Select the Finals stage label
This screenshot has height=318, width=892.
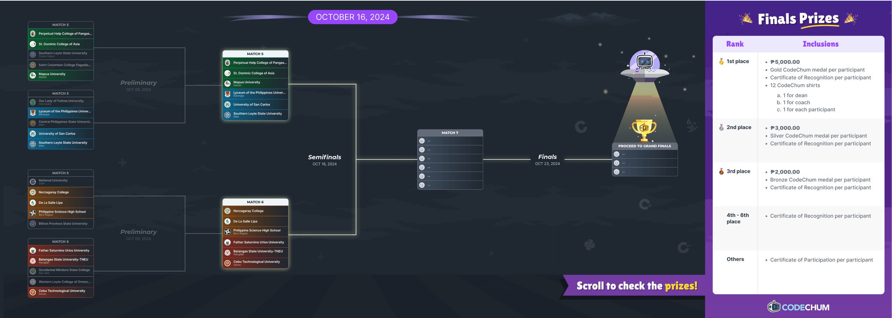[x=547, y=157]
